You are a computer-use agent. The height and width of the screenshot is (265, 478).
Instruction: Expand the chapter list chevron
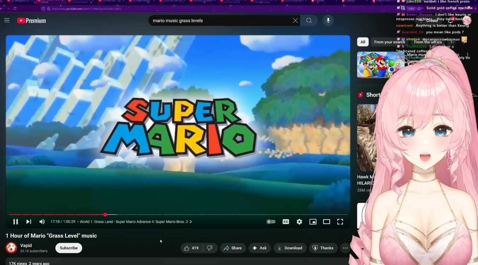coord(191,222)
